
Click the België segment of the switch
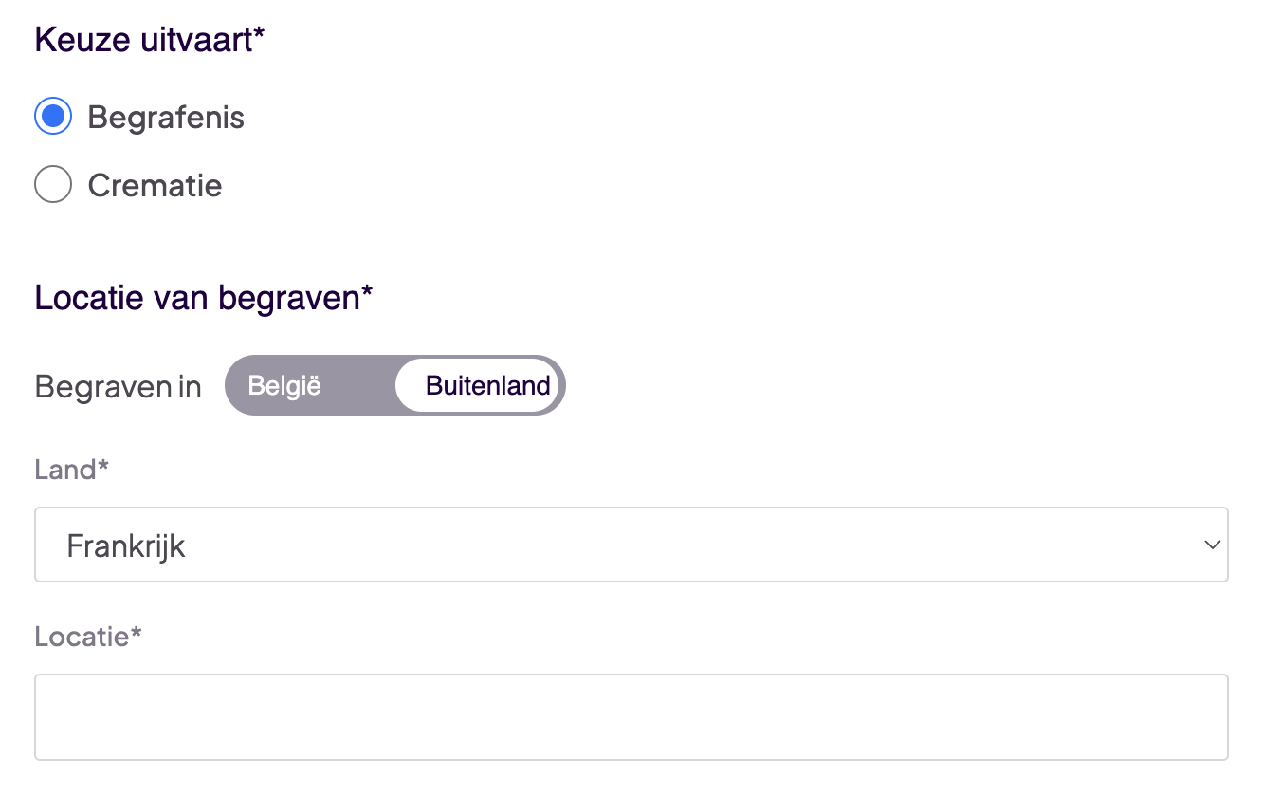point(284,385)
